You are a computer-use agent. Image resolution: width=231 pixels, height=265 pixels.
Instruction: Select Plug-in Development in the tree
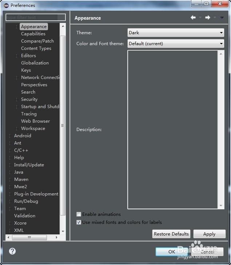(x=36, y=194)
